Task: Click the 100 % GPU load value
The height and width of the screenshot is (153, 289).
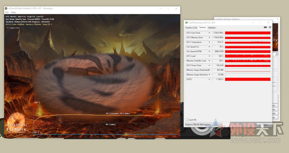Action: point(218,56)
